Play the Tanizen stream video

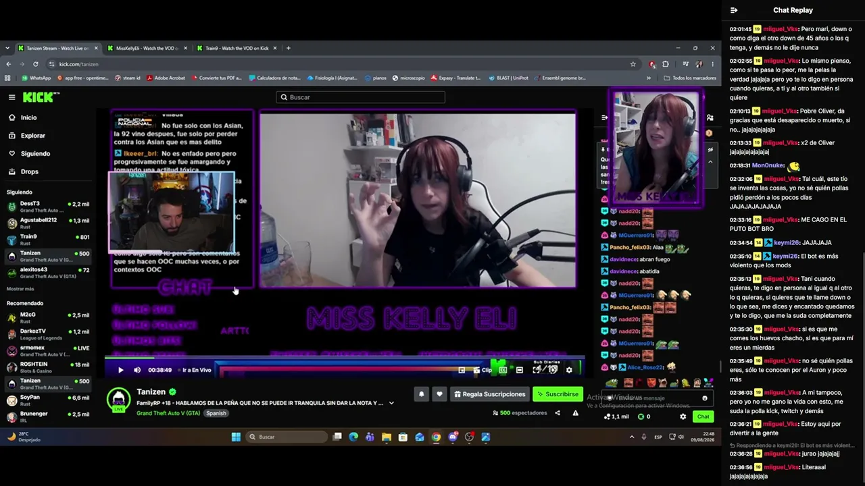point(121,370)
